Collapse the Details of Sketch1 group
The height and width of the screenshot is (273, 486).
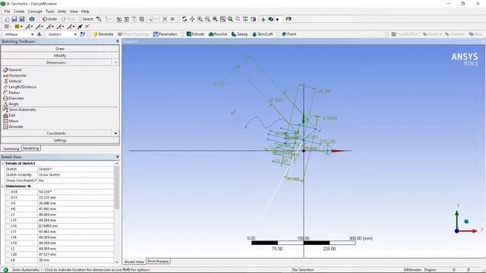[x=3, y=164]
